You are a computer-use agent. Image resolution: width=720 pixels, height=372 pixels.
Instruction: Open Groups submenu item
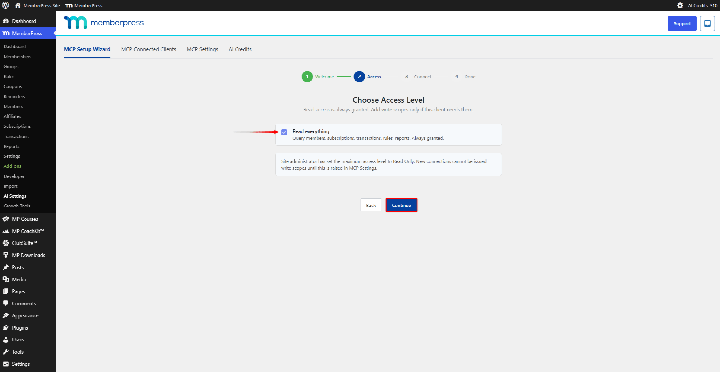[11, 66]
